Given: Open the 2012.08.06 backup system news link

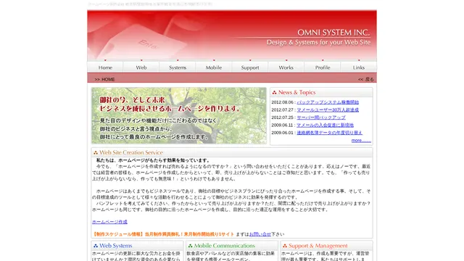Looking at the screenshot, I should (328, 102).
